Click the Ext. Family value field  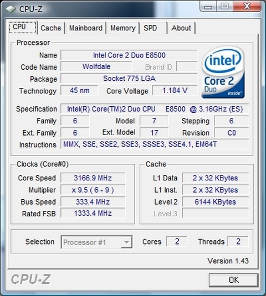75,133
